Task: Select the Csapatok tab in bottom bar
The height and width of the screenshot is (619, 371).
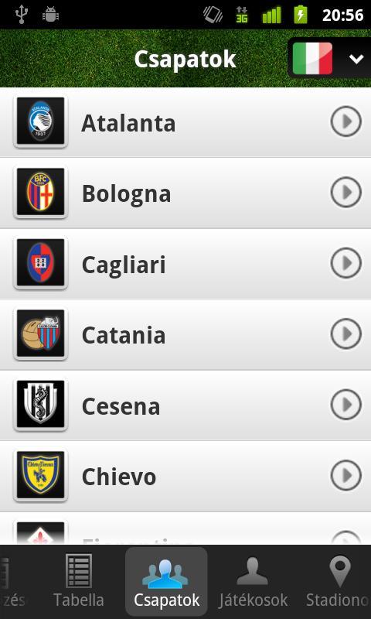Action: (166, 581)
